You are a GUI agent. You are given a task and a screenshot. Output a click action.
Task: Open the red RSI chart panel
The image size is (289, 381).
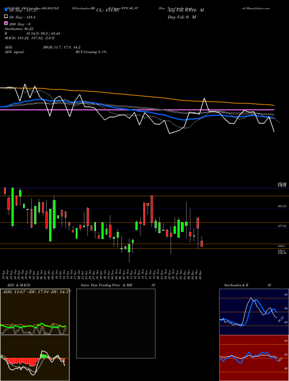click(x=254, y=358)
